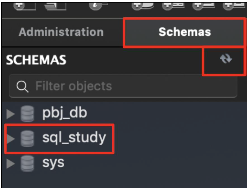Click the create new view toolbar icon
The image size is (249, 190).
point(203,6)
